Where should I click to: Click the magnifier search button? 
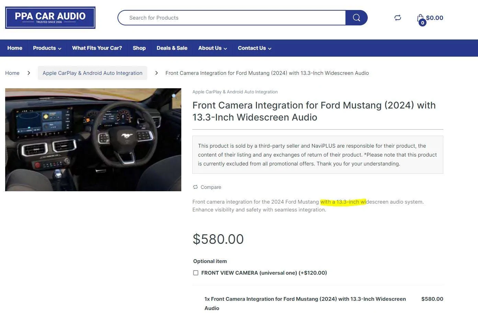[x=356, y=18]
